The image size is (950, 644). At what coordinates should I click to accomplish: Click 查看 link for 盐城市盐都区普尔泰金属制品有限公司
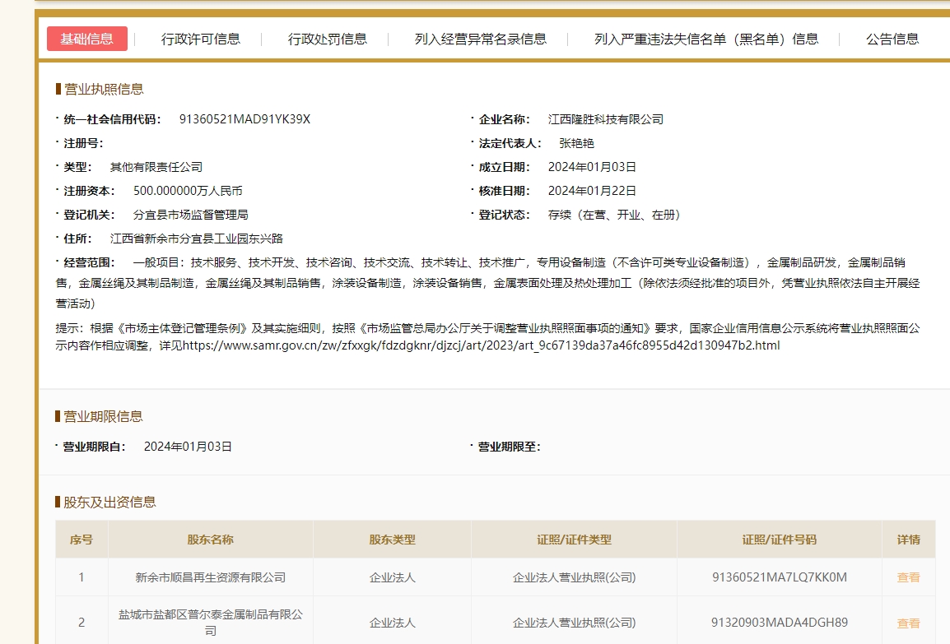point(908,623)
